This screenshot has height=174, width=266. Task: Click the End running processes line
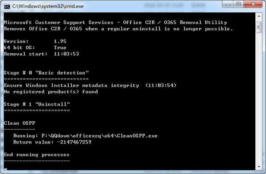[37, 154]
